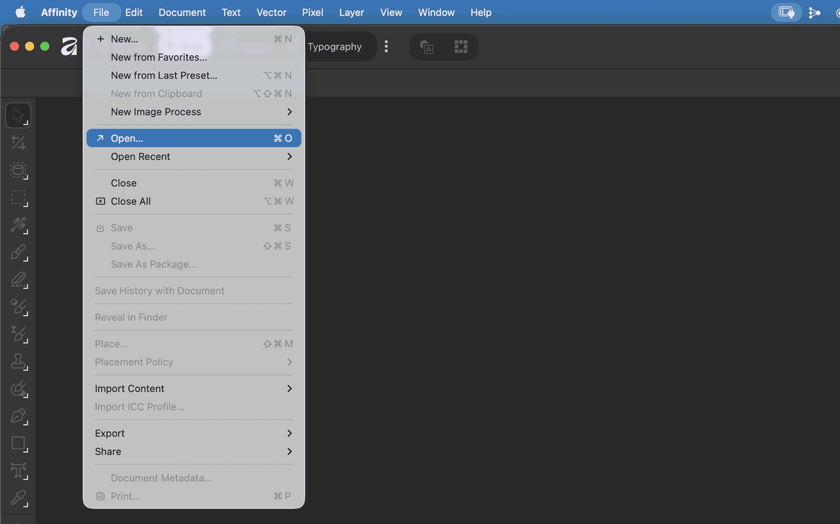This screenshot has width=840, height=524.
Task: Select the Rectangle shape tool
Action: [18, 443]
